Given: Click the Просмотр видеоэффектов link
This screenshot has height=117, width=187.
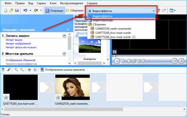Looking at the screenshot, I should [x=21, y=64].
